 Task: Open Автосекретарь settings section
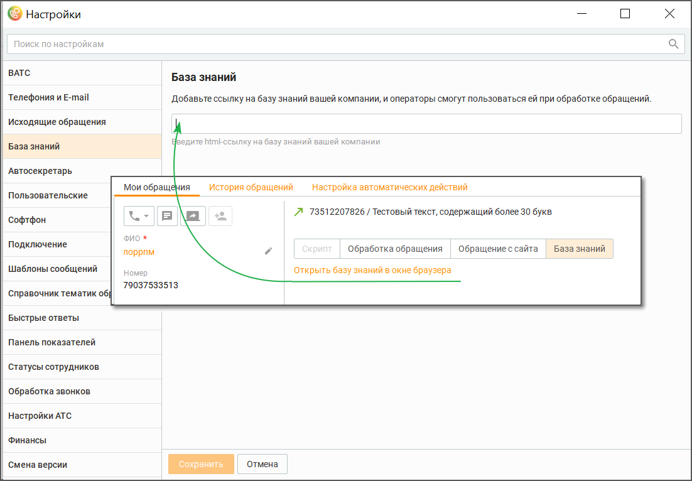(82, 171)
